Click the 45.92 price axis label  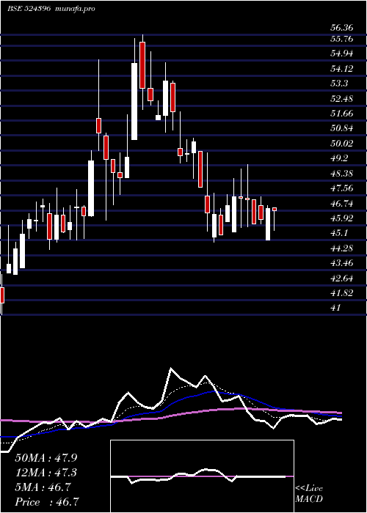point(342,218)
